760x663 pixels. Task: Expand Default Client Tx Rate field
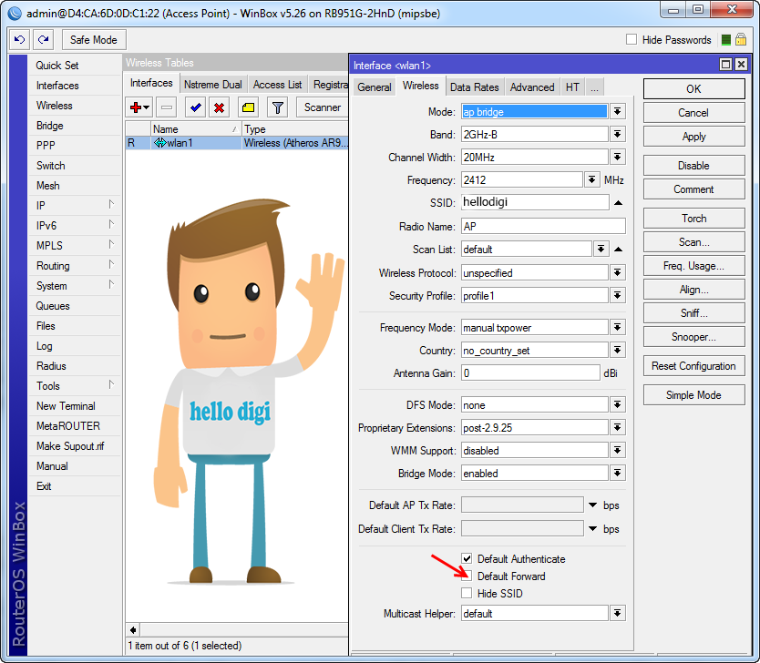pyautogui.click(x=592, y=529)
